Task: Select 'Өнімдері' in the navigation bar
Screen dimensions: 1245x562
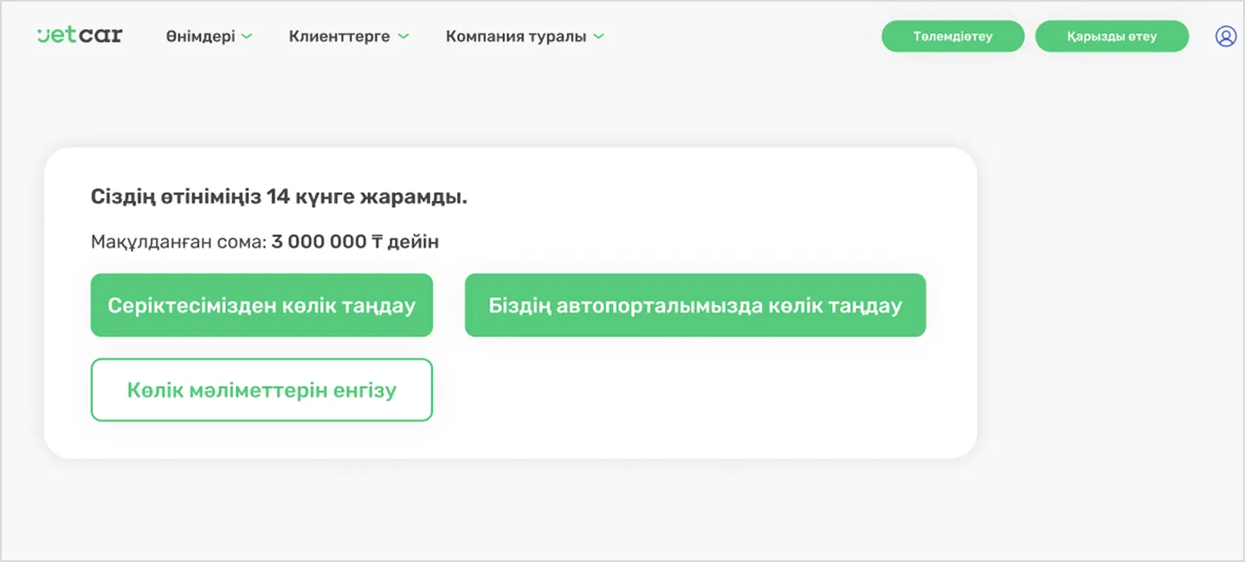Action: pos(200,37)
